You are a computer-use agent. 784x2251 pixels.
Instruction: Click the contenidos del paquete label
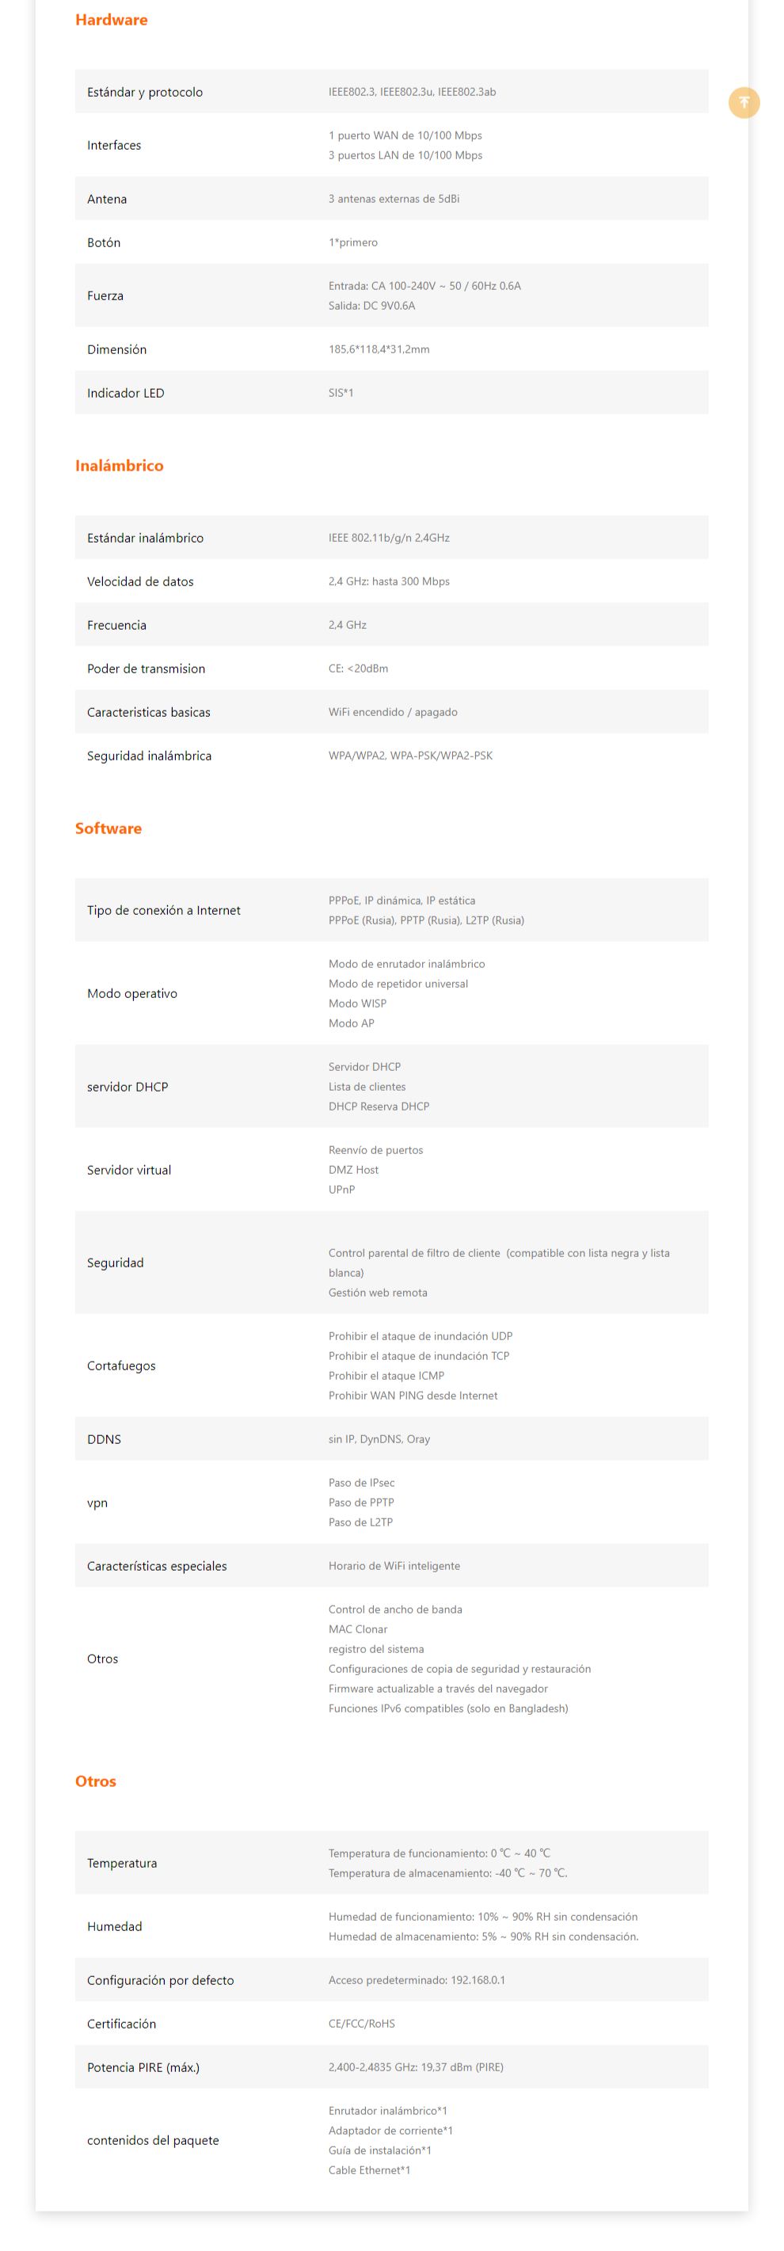pyautogui.click(x=153, y=2140)
